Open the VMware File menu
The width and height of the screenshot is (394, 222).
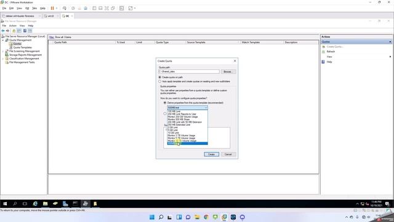pyautogui.click(x=4, y=8)
